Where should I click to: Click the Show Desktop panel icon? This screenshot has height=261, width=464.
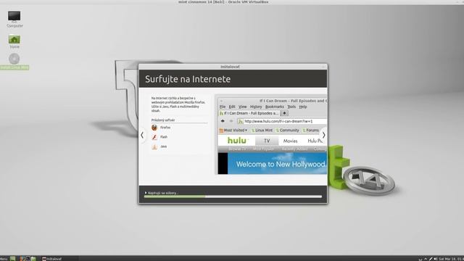13,259
